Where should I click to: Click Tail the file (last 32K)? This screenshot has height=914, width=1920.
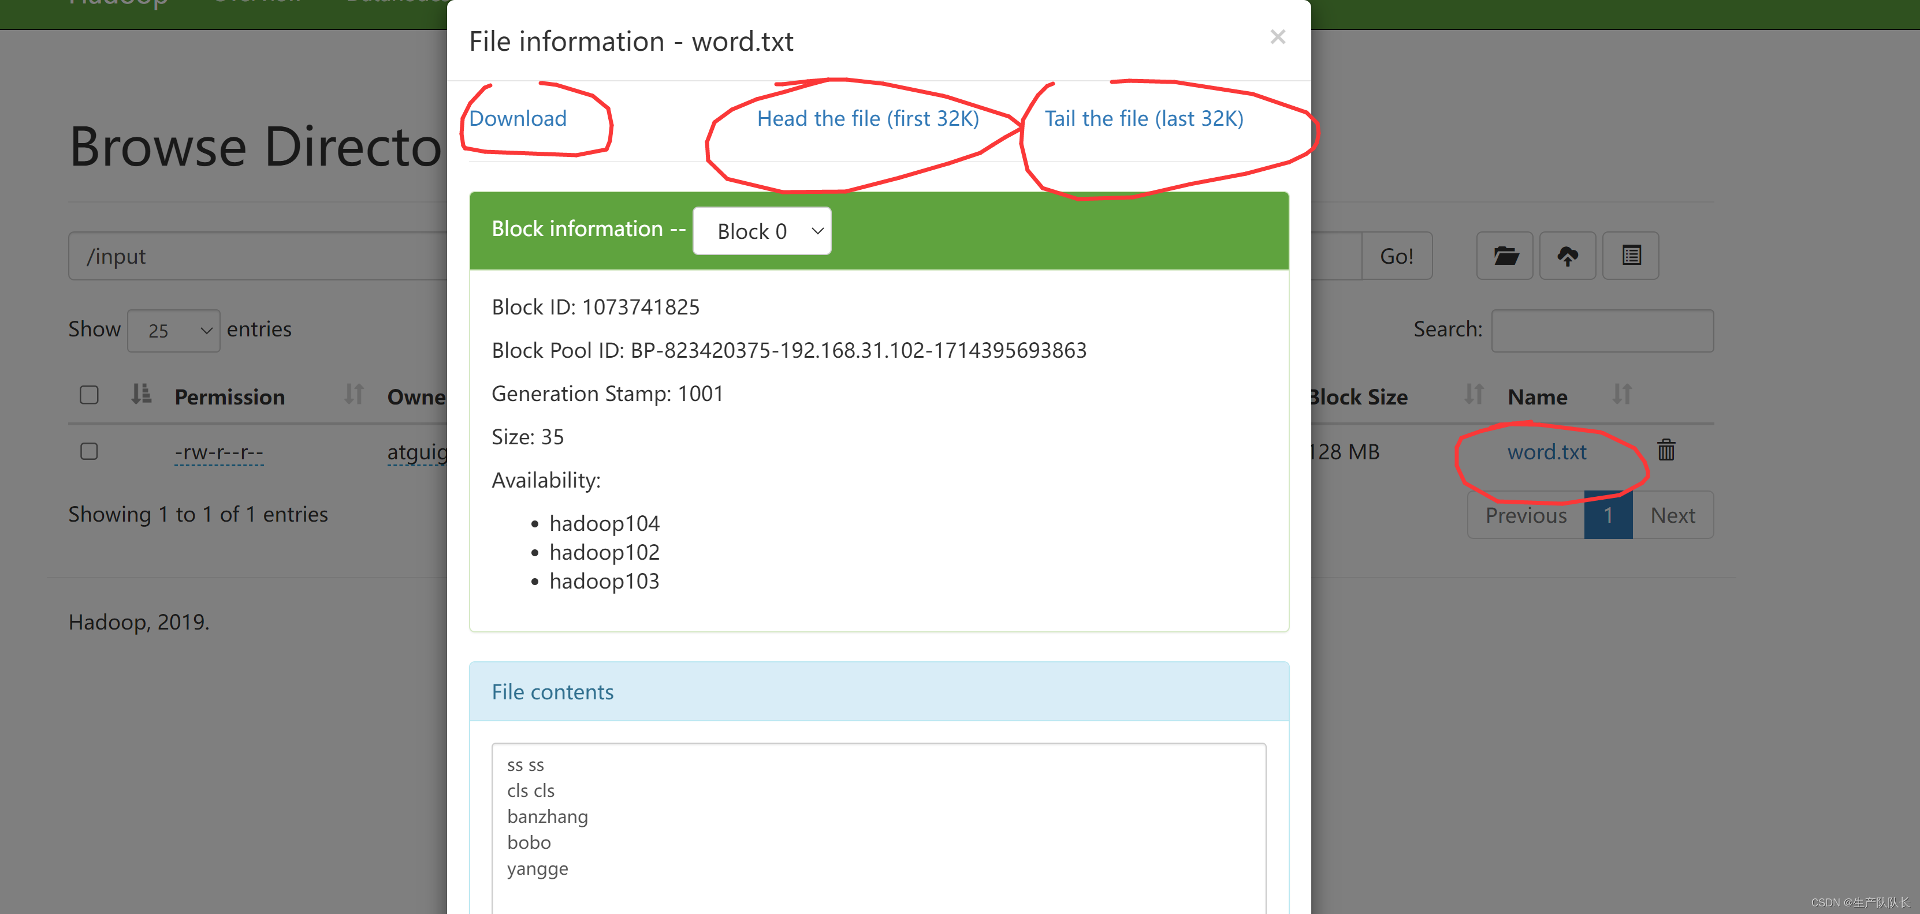point(1143,118)
